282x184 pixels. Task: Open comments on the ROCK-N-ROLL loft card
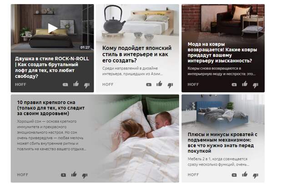(65, 85)
